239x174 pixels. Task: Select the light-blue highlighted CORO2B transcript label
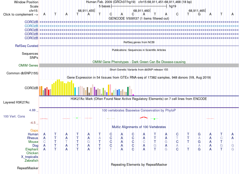coord(31,26)
